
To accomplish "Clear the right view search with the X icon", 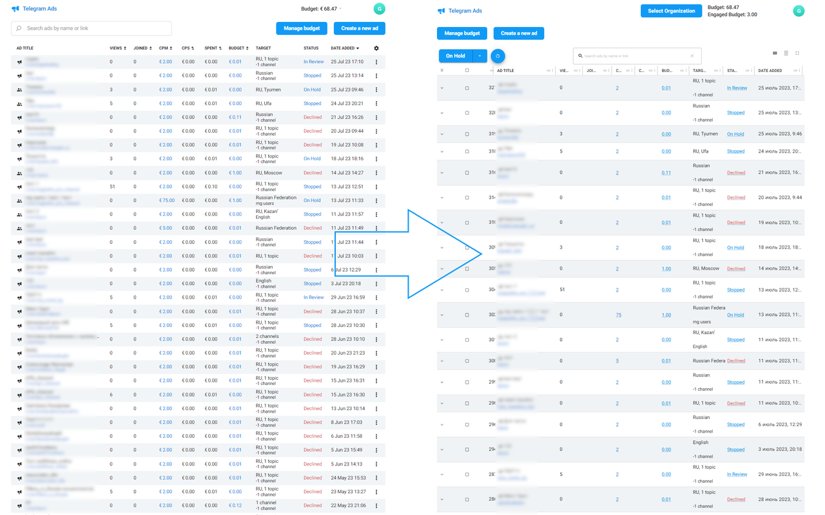I will point(692,56).
